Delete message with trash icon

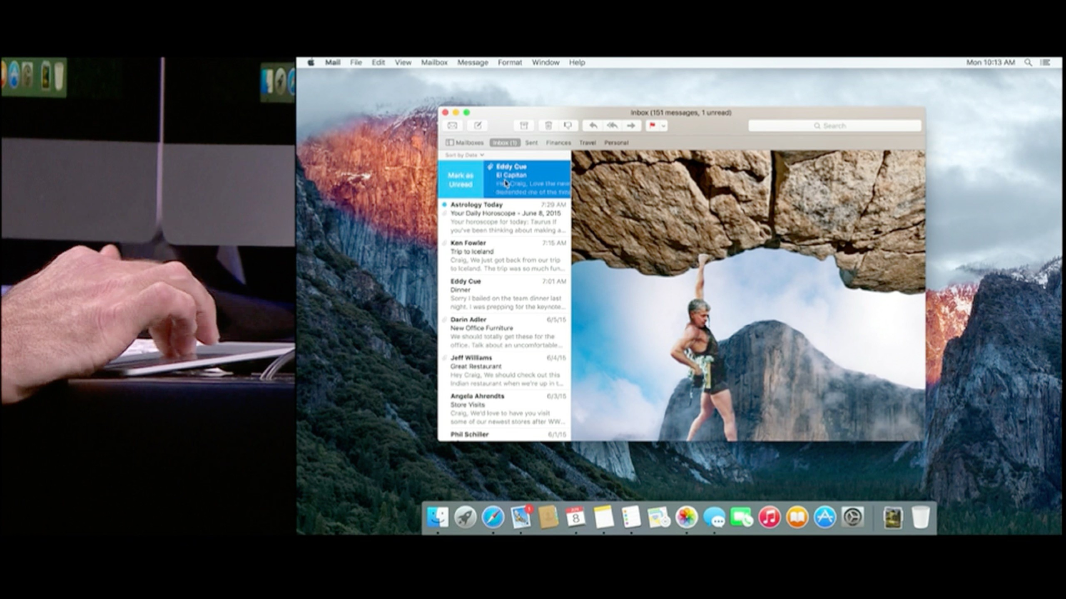coord(549,126)
